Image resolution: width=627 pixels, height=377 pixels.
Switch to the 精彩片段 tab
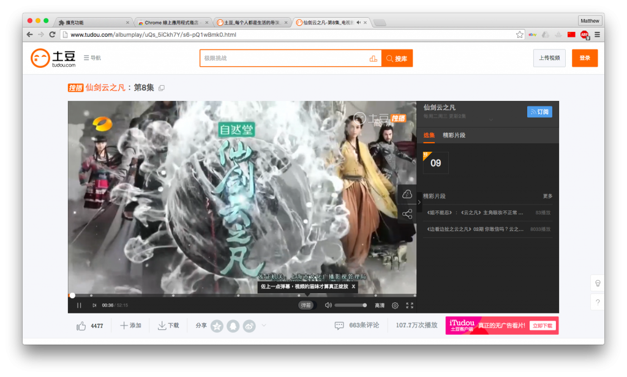[454, 135]
